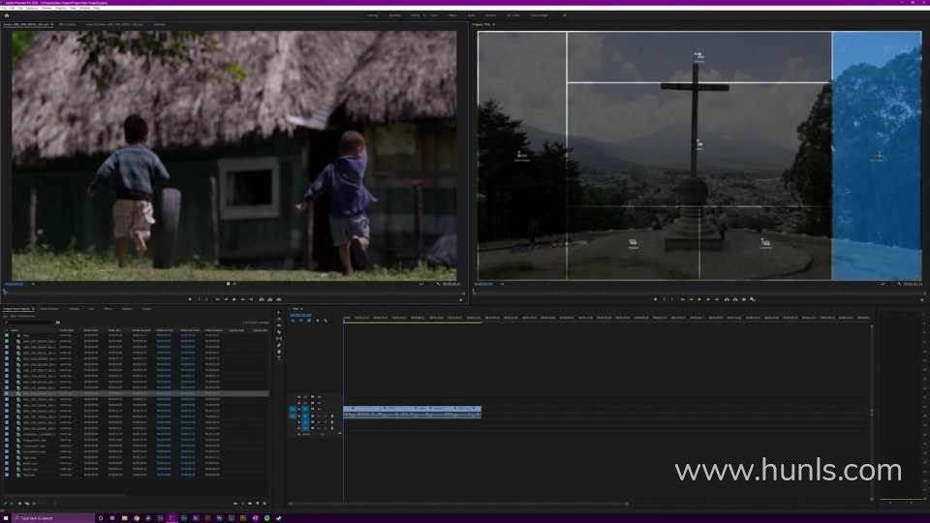Click the Lift button in Program monitor
Image resolution: width=930 pixels, height=523 pixels.
[728, 299]
